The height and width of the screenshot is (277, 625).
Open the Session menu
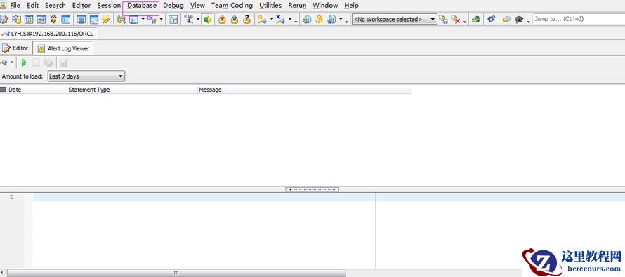(x=109, y=5)
